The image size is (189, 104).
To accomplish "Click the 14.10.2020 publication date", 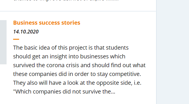I will point(26,32).
